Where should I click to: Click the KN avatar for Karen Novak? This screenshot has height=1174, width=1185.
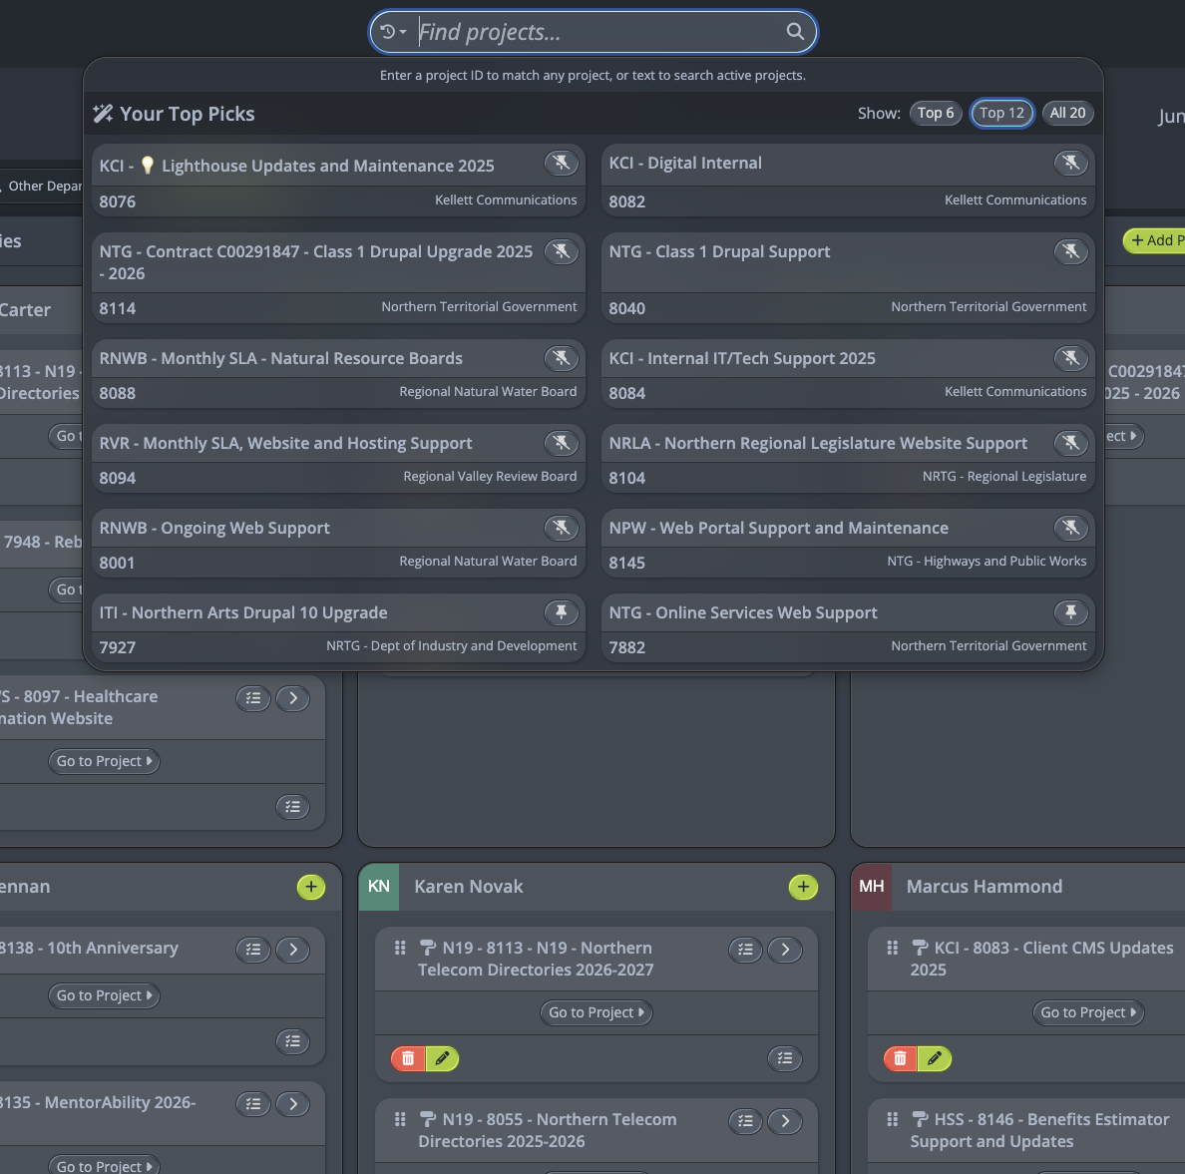(x=379, y=886)
